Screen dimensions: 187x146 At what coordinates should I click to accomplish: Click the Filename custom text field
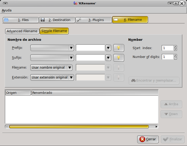[x=90, y=68]
